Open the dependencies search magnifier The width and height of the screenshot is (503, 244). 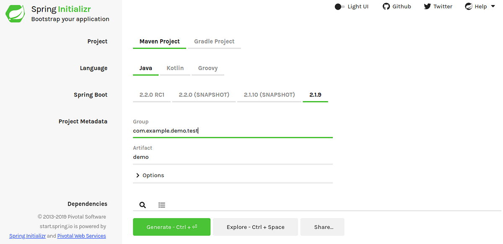pos(143,205)
